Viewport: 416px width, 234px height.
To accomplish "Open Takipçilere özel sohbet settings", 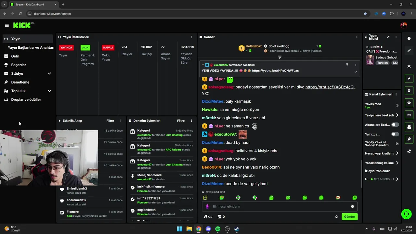I will click(x=397, y=115).
